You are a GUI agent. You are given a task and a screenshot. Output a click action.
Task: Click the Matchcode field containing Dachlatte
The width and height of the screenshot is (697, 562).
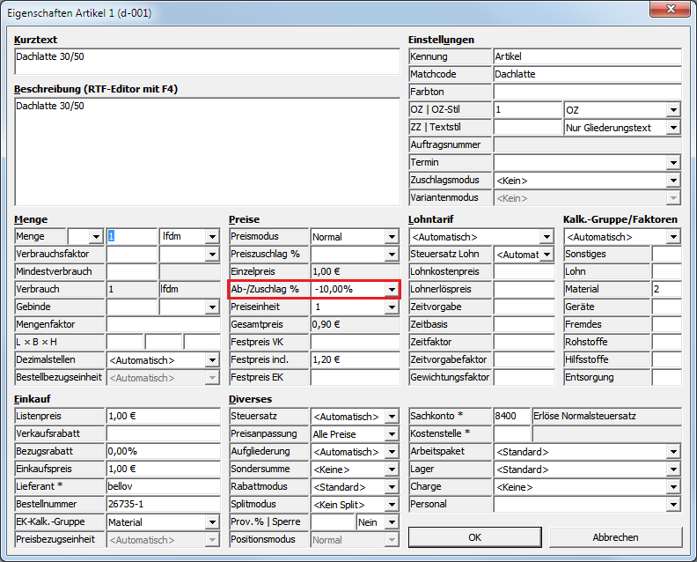[x=586, y=75]
